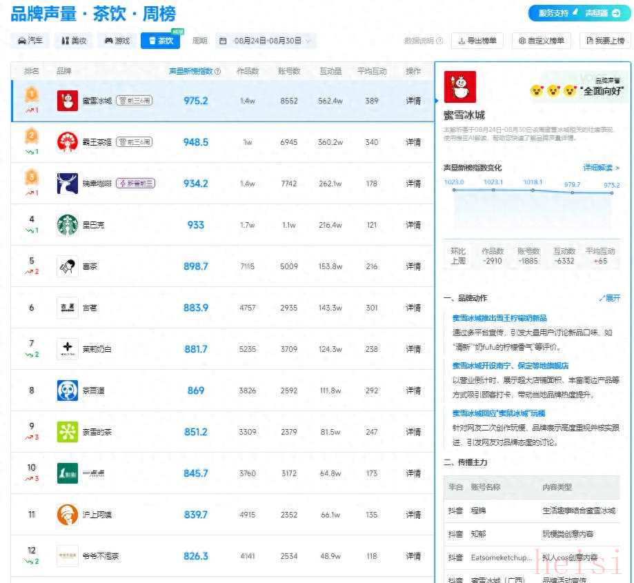Switch to the 汽车 category tab
The width and height of the screenshot is (634, 583).
[x=30, y=41]
